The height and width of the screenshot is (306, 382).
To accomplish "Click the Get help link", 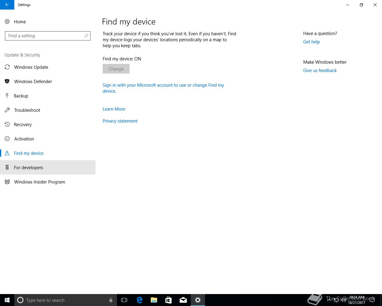I will coord(312,42).
